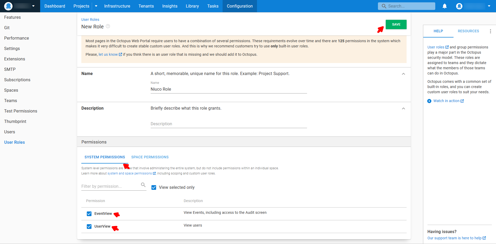Open Subscriptions in the sidebar
The image size is (496, 244).
click(17, 80)
